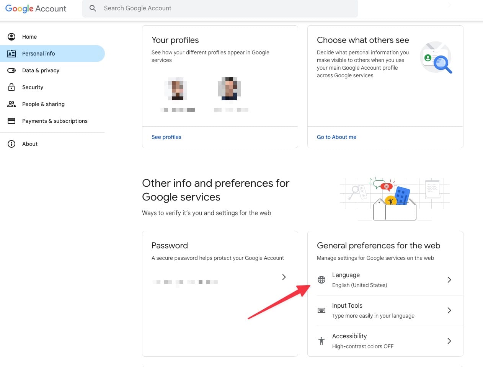This screenshot has width=483, height=367.
Task: Open the Accessibility setting row
Action: pos(385,341)
